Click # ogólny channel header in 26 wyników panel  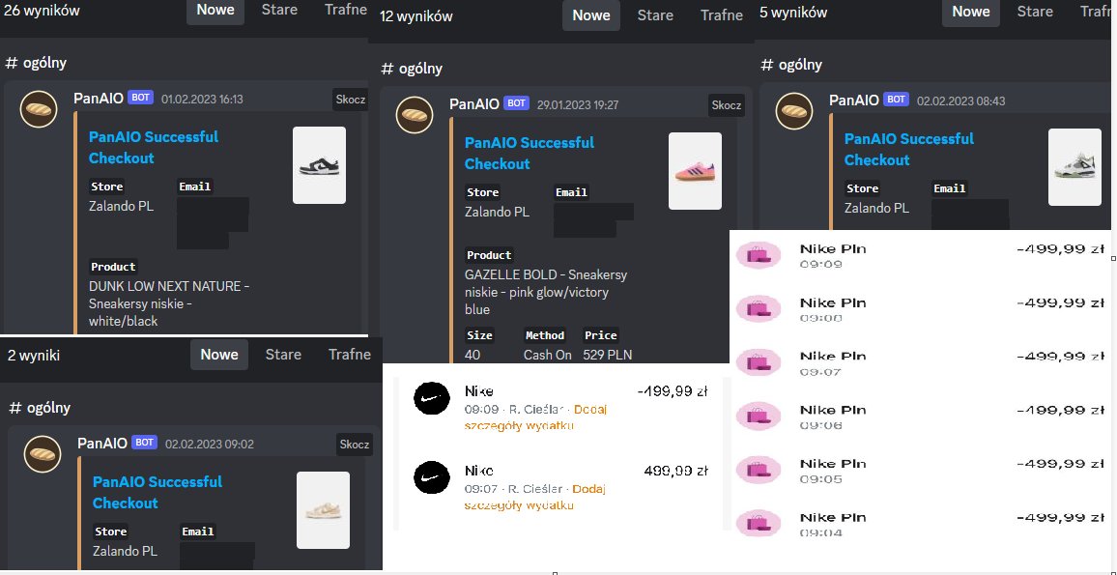pos(36,63)
